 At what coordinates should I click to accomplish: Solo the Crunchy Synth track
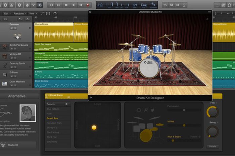(x=15, y=67)
